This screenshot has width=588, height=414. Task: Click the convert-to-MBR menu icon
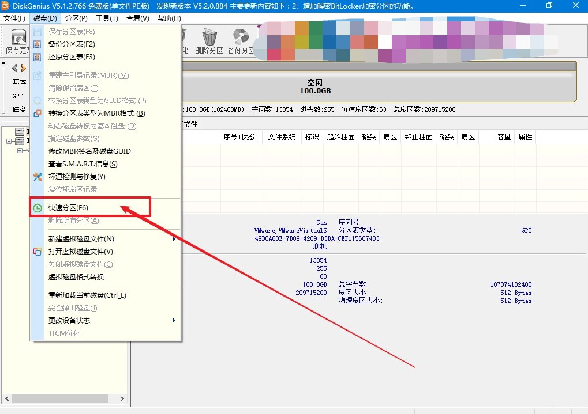(x=37, y=113)
